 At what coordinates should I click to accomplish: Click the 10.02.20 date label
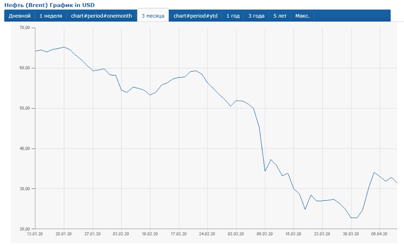150,234
